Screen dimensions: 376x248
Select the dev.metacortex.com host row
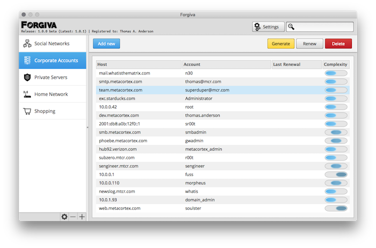coord(223,115)
